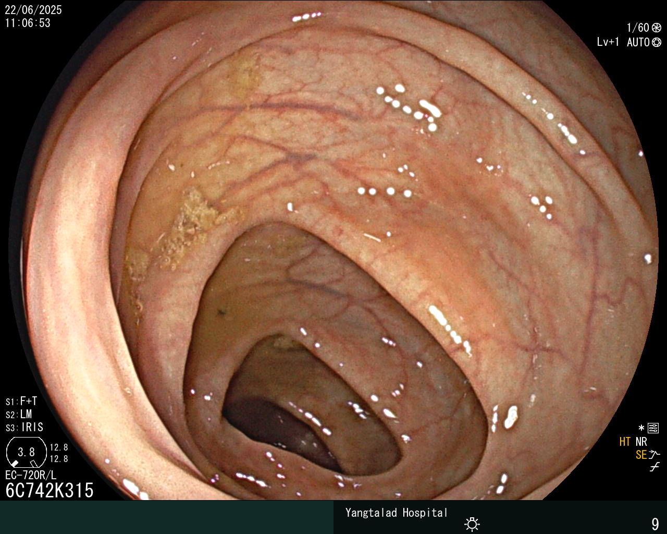
Task: Click the NR noise reduction label
Action: (x=641, y=442)
